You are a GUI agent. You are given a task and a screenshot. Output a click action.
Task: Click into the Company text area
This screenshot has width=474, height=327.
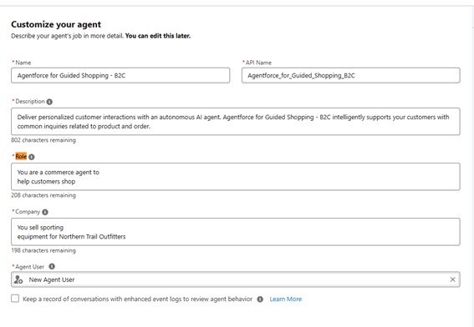pyautogui.click(x=236, y=232)
